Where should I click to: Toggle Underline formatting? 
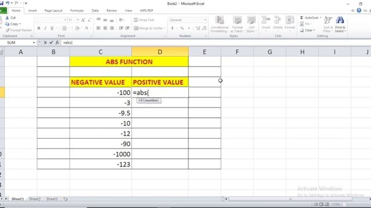[52, 28]
